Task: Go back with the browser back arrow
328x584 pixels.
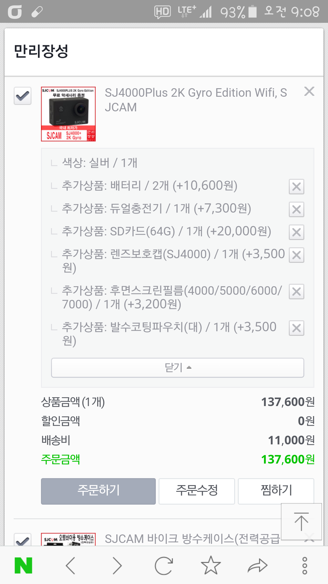Action: (x=70, y=565)
